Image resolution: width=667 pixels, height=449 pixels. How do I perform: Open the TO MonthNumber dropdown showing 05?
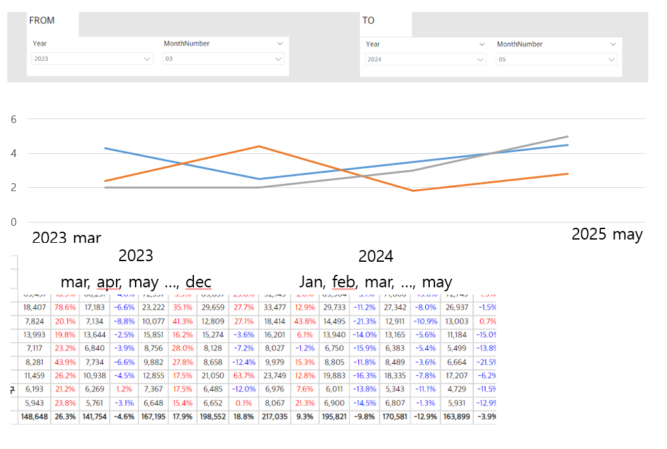click(556, 60)
